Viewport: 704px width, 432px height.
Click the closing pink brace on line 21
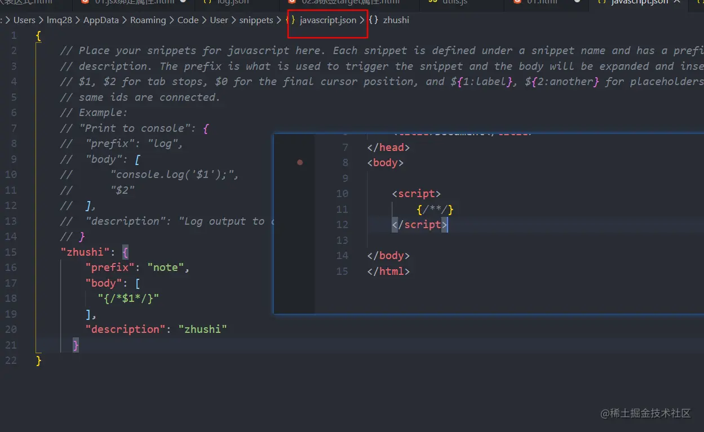[x=76, y=345]
